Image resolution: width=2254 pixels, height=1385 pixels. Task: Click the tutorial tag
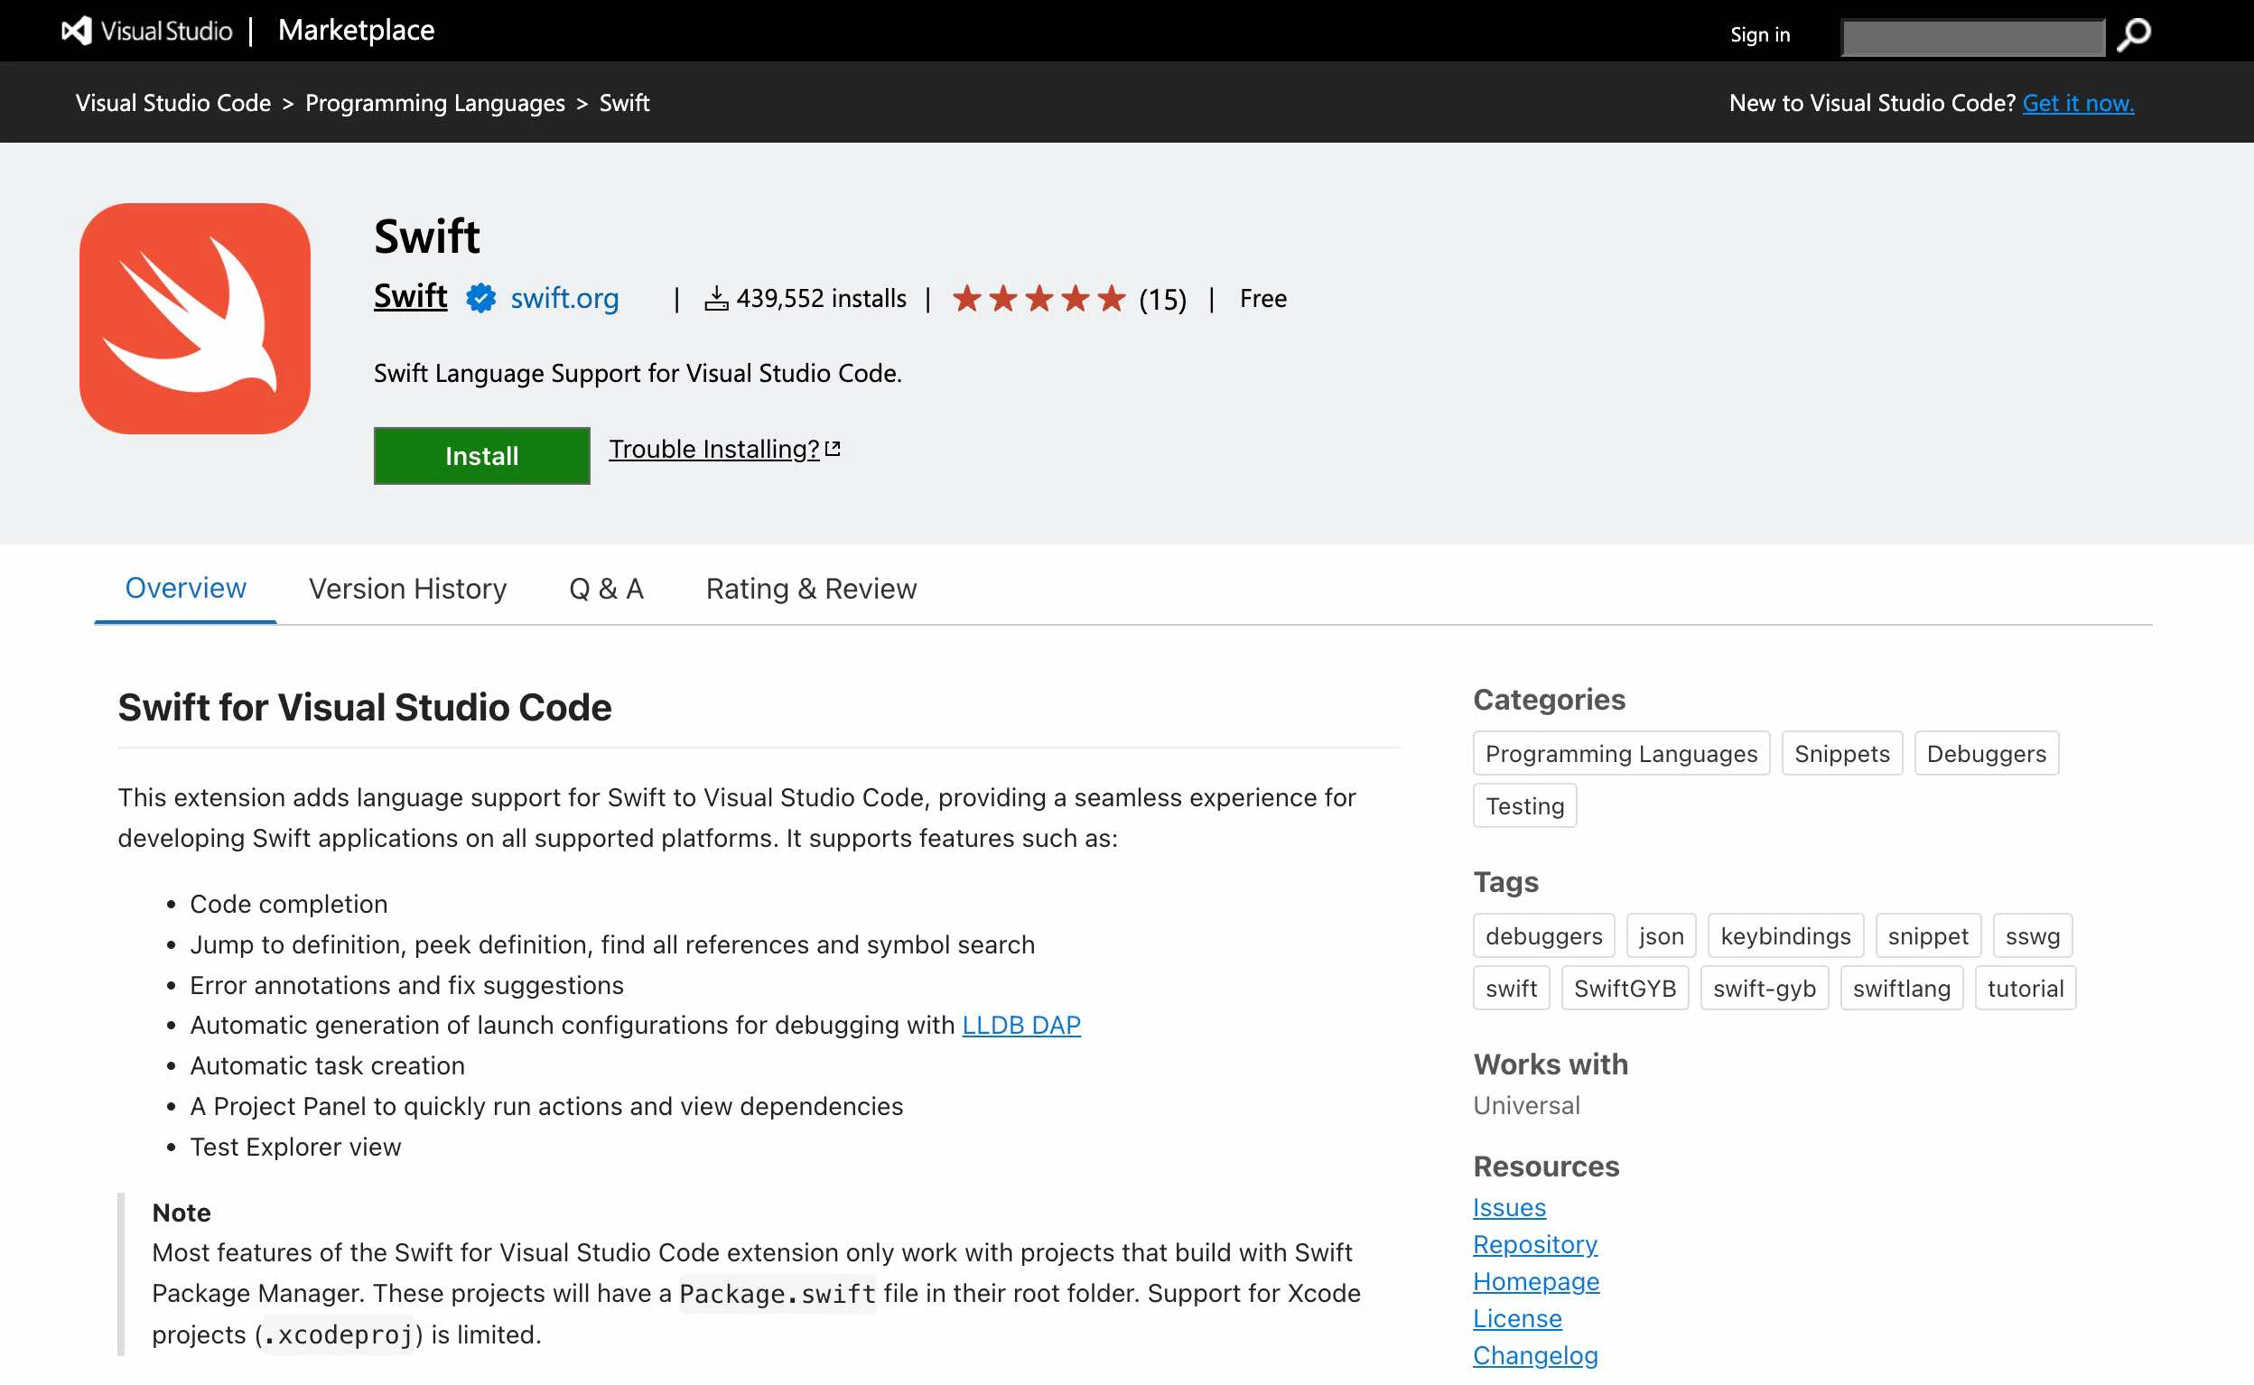pyautogui.click(x=2025, y=989)
